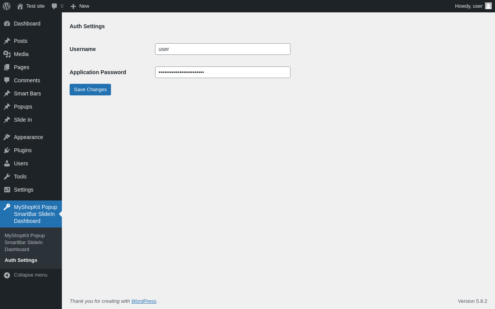The image size is (495, 309).
Task: Click the Dashboard gauge icon
Action: [7, 24]
